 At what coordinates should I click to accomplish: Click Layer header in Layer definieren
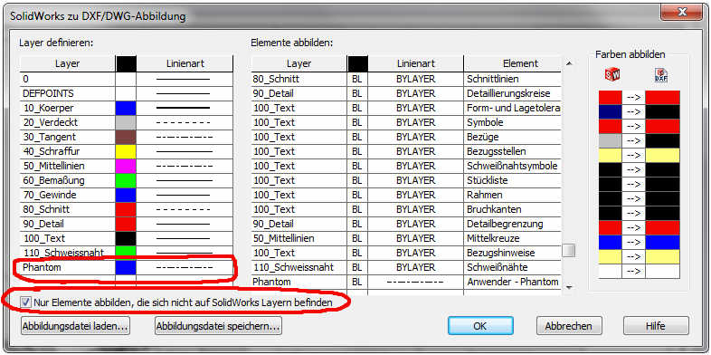pos(67,64)
